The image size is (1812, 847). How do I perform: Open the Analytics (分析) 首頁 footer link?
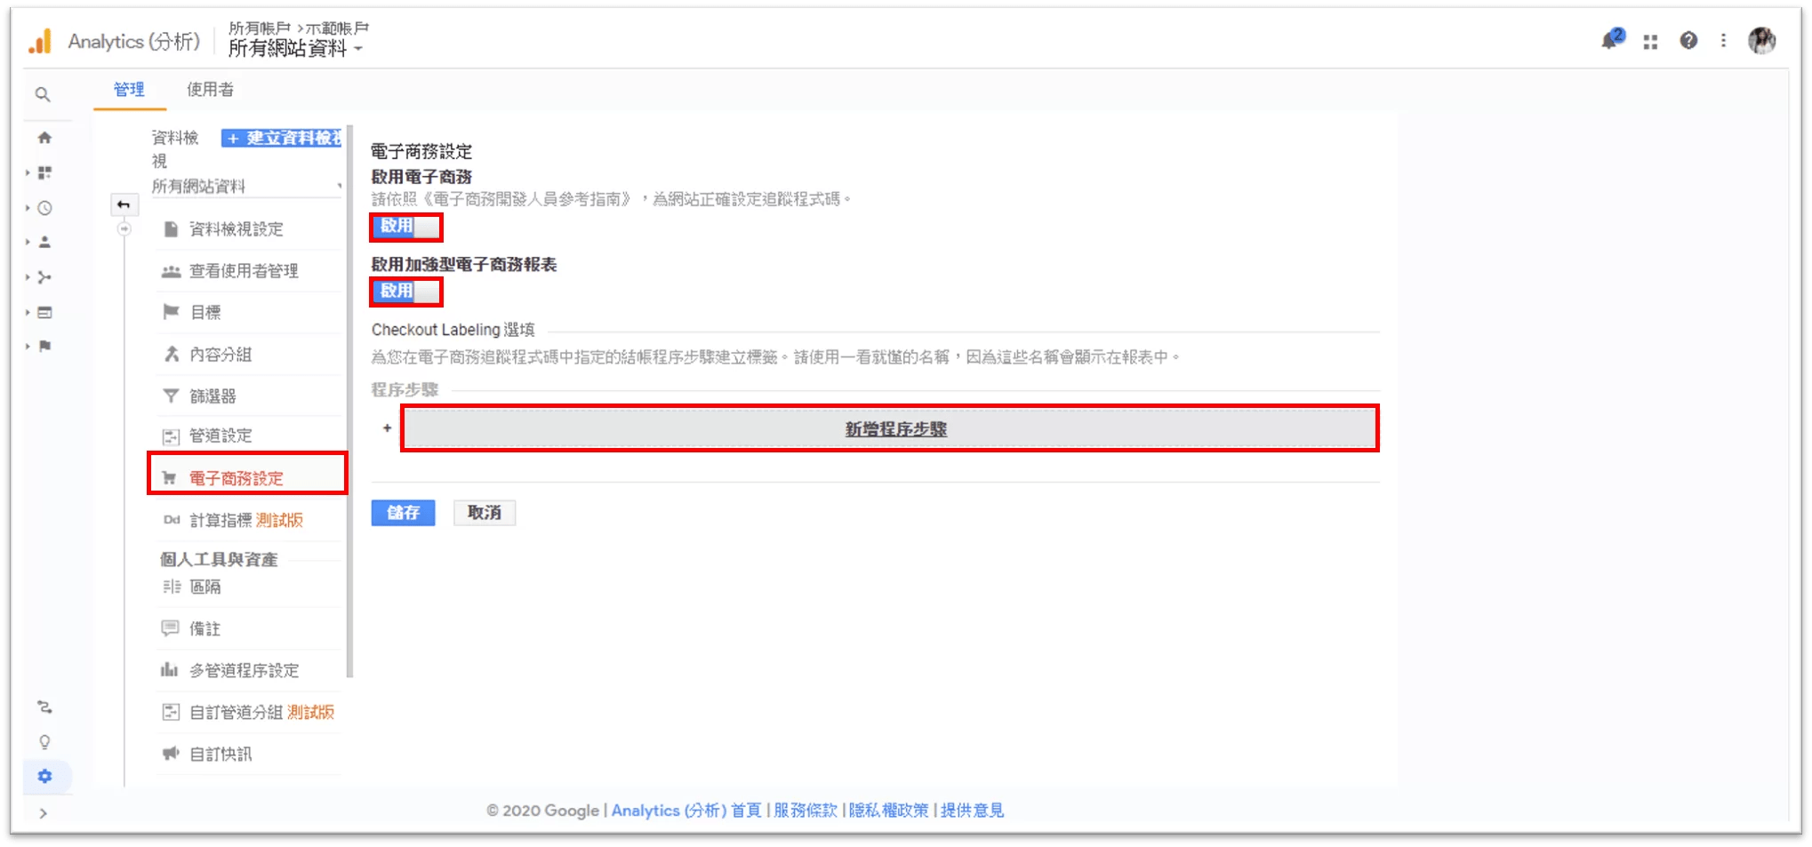point(686,810)
